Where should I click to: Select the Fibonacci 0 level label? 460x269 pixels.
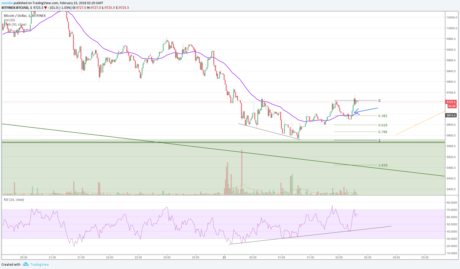pyautogui.click(x=379, y=101)
